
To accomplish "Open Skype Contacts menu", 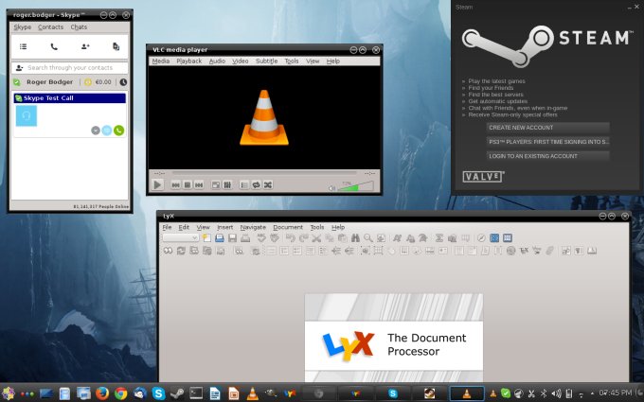I will pyautogui.click(x=50, y=27).
